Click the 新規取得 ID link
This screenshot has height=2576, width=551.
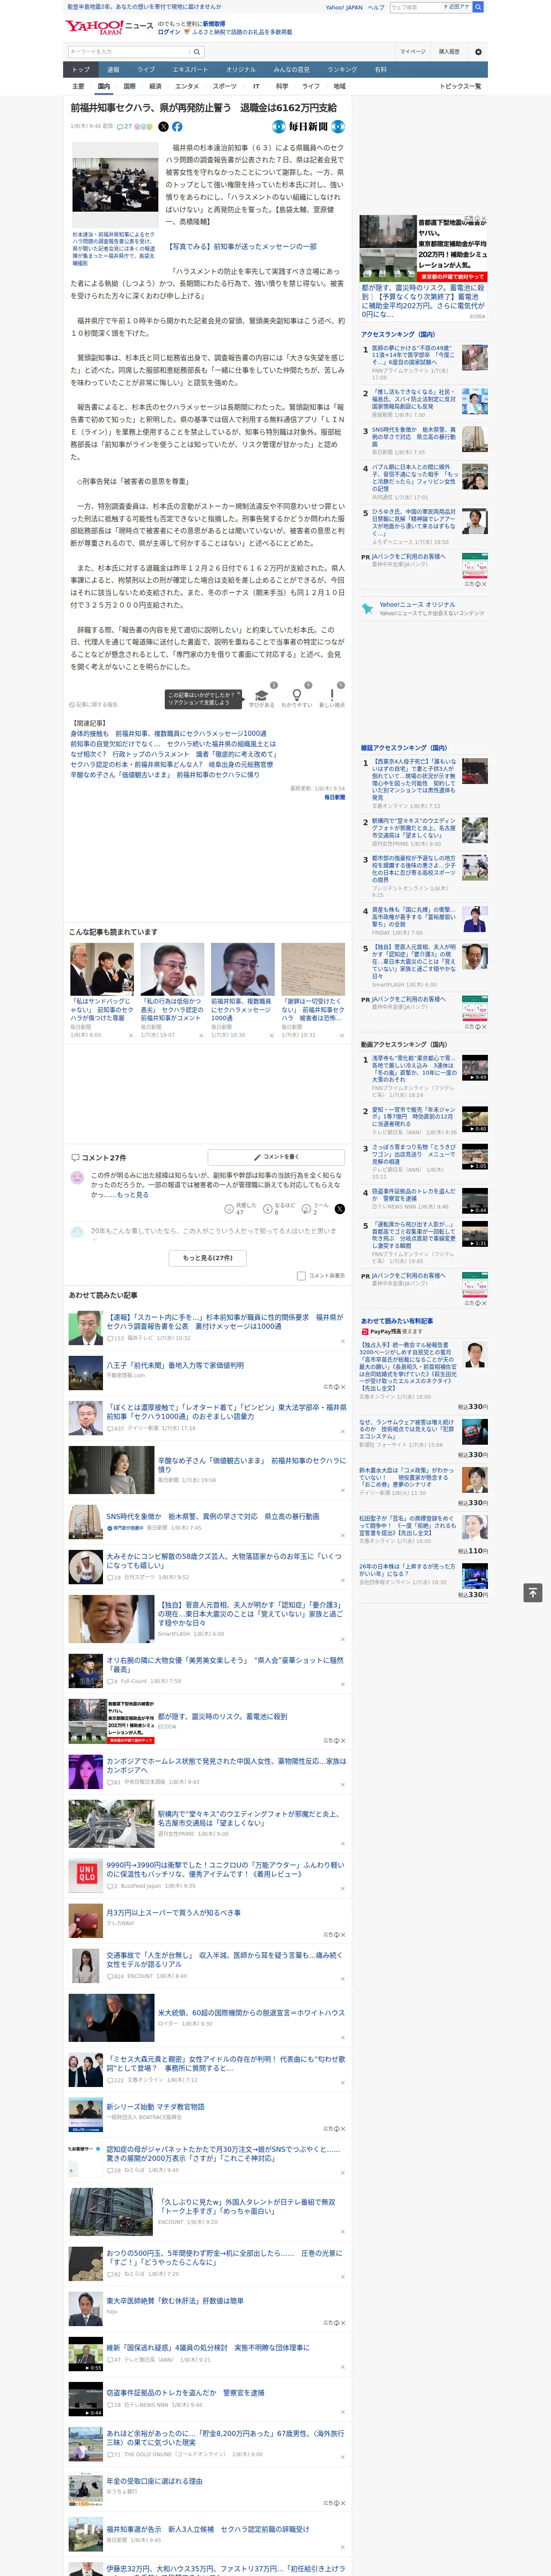[214, 23]
